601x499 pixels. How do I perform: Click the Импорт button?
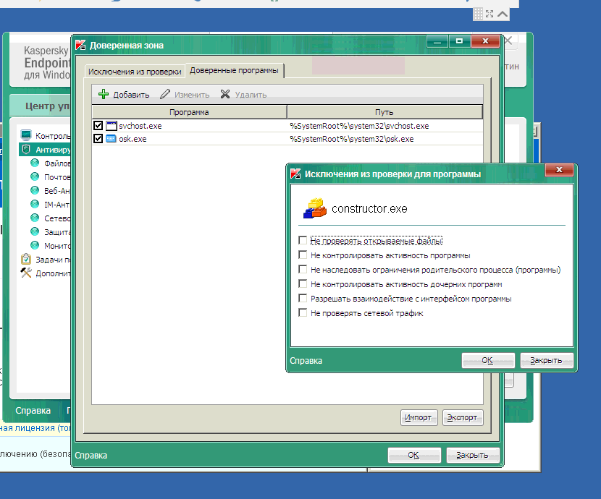point(419,417)
